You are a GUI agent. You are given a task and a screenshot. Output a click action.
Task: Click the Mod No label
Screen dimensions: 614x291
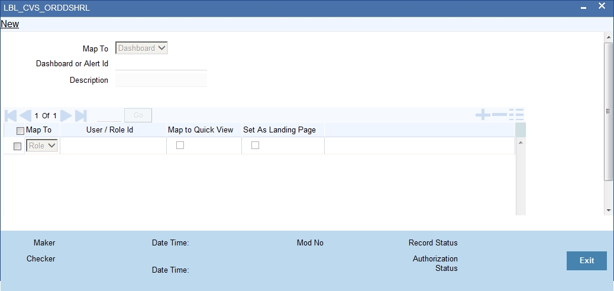coord(310,243)
